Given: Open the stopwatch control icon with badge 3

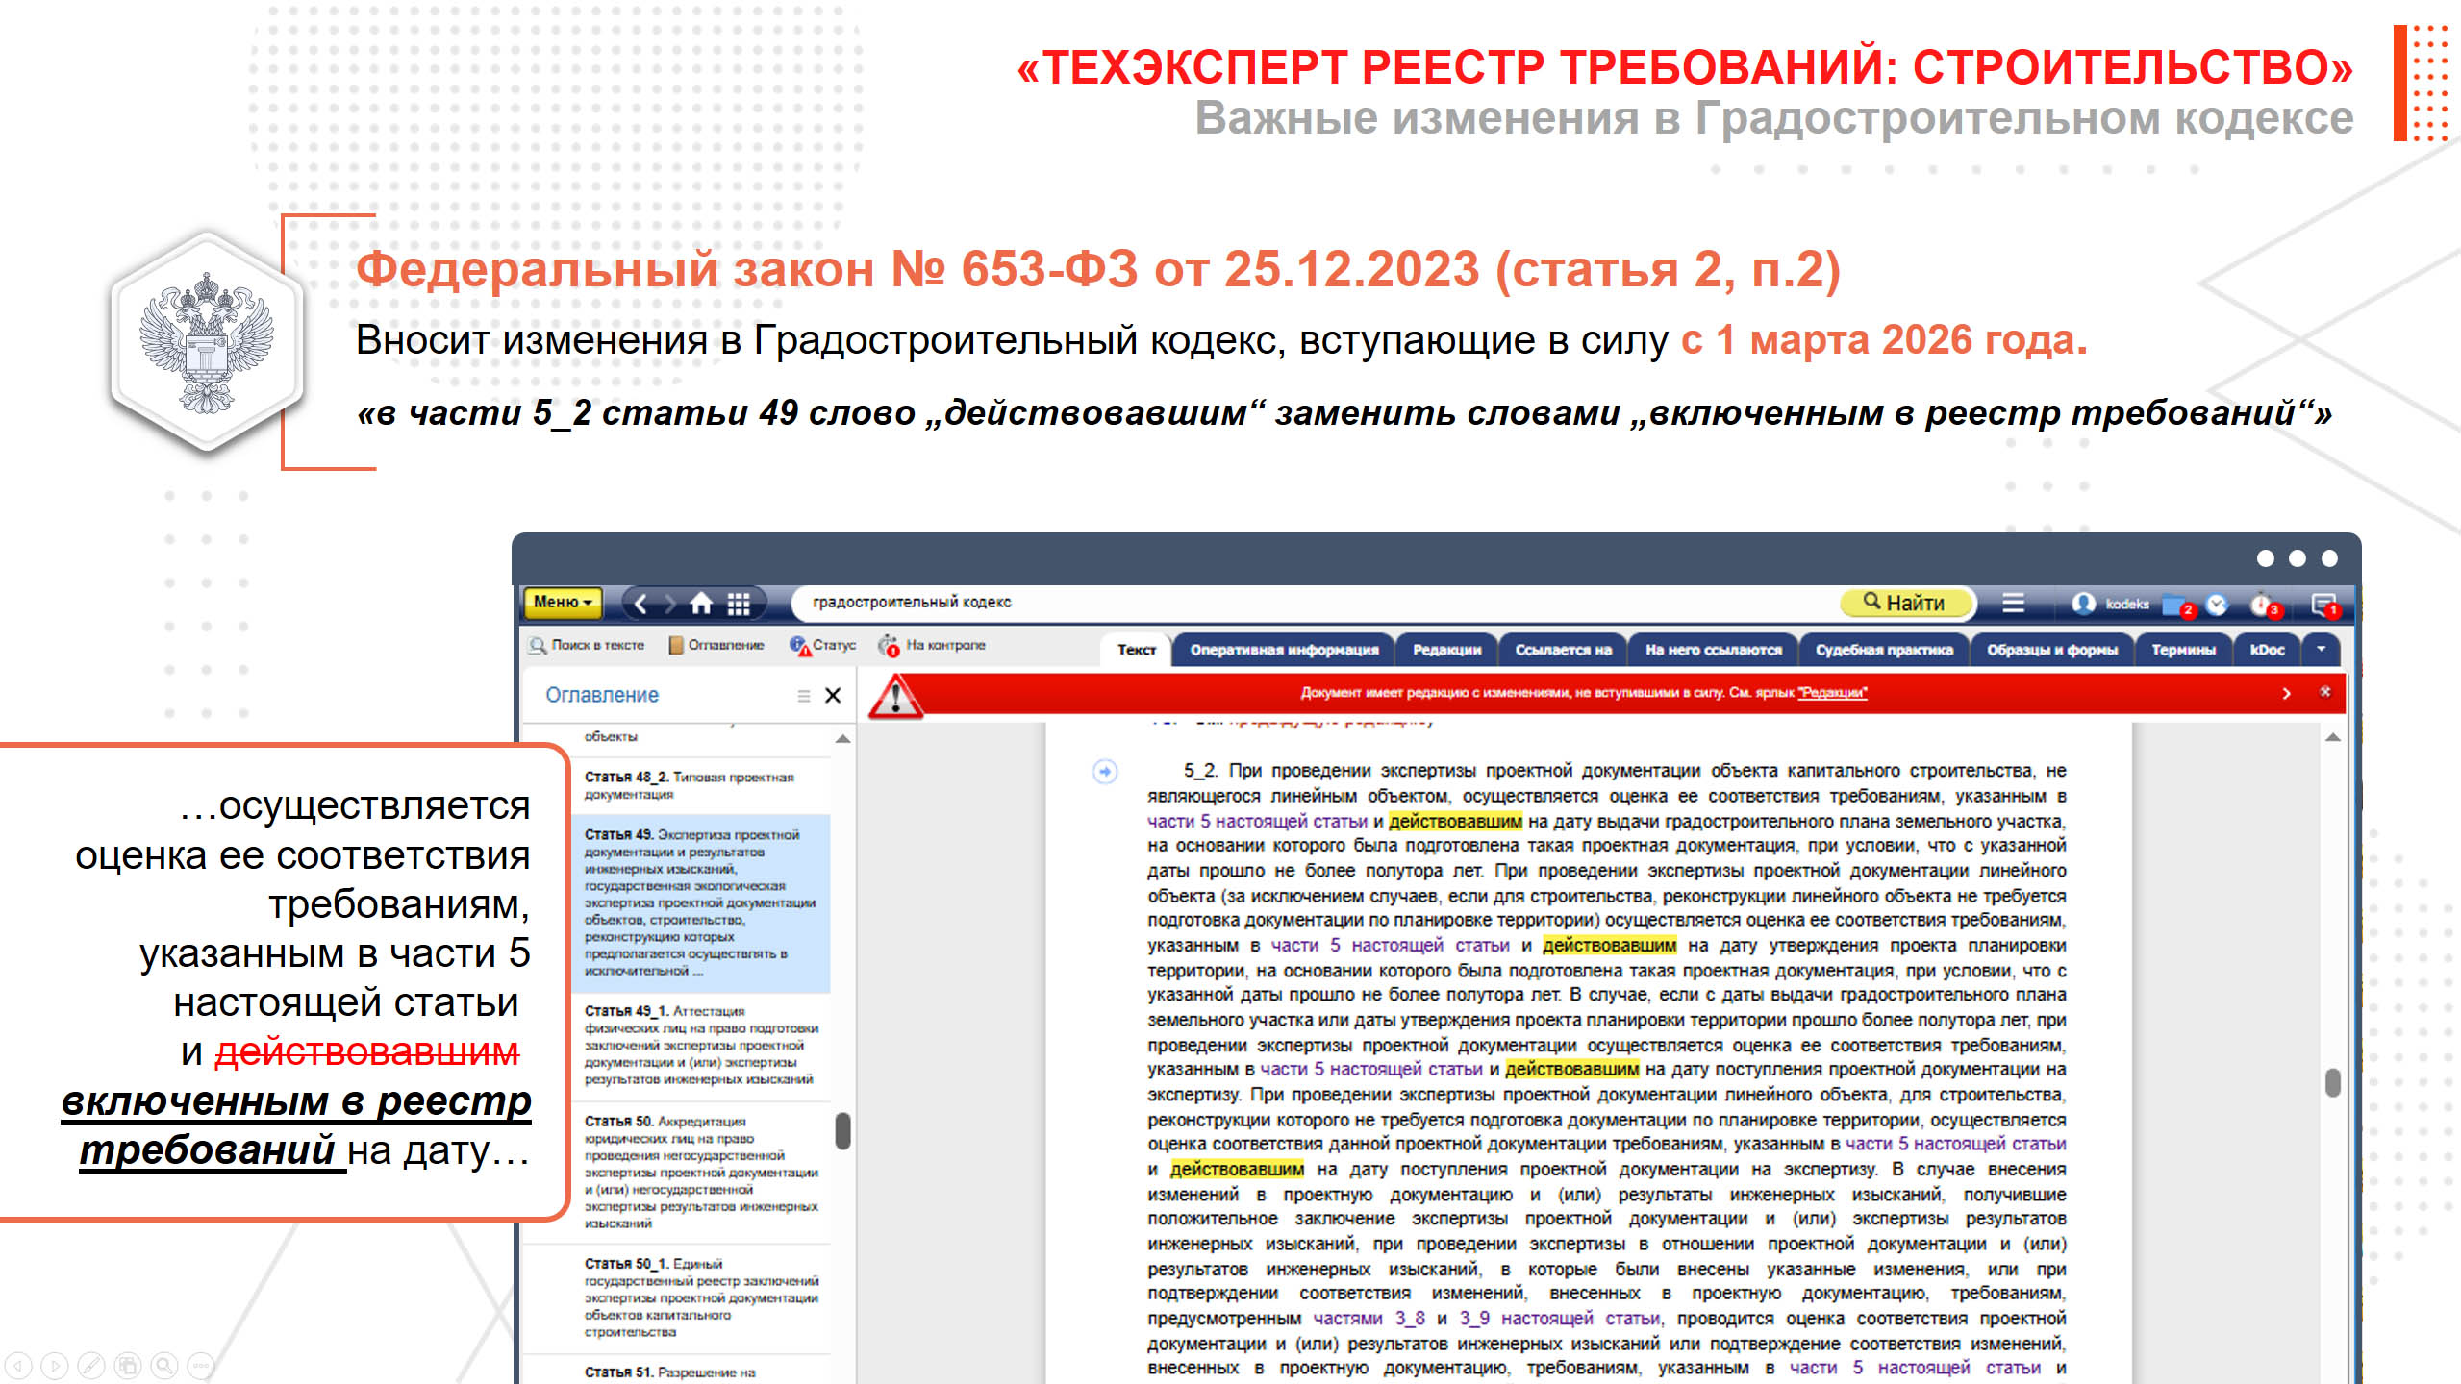Looking at the screenshot, I should coord(2261,605).
